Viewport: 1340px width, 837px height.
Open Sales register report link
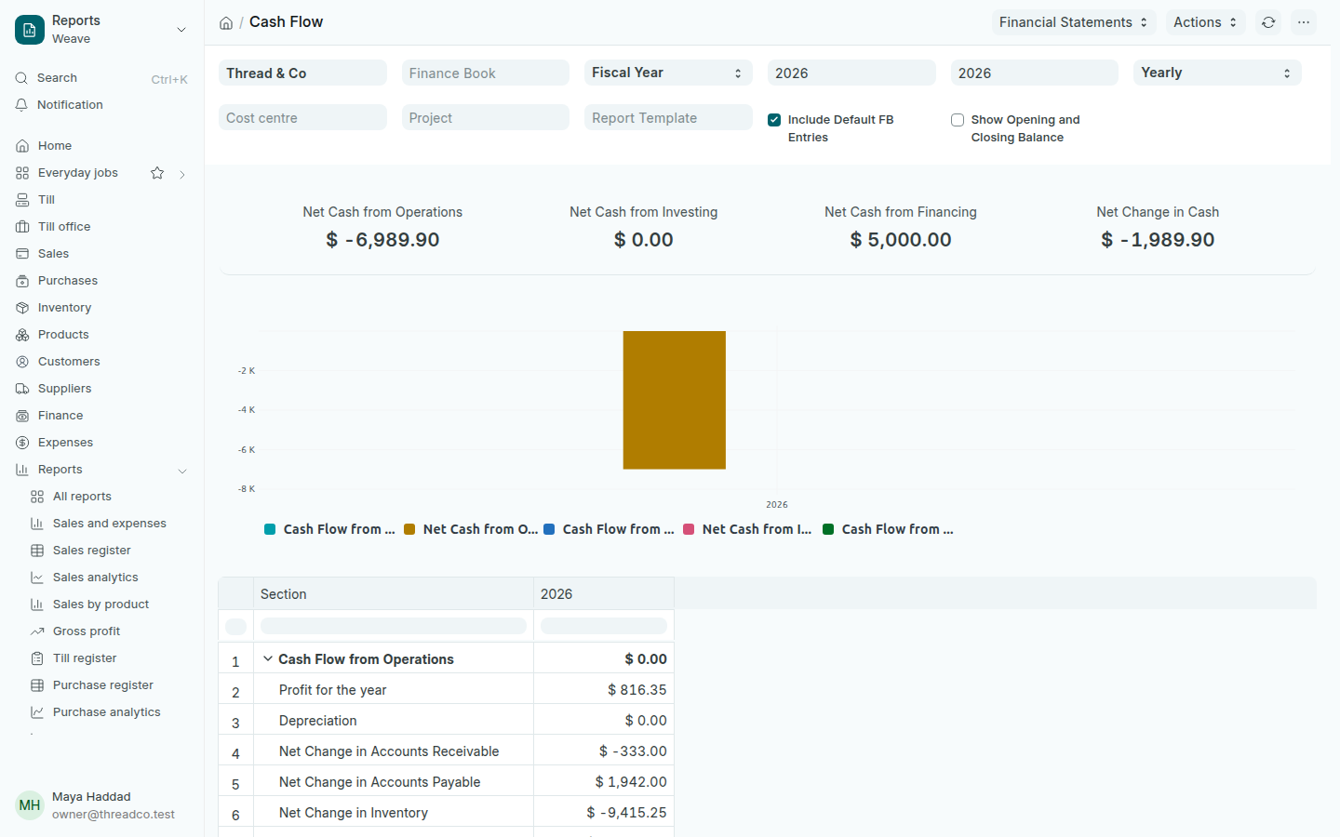pyautogui.click(x=109, y=551)
